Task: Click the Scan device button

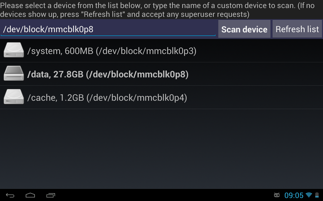Action: [244, 29]
